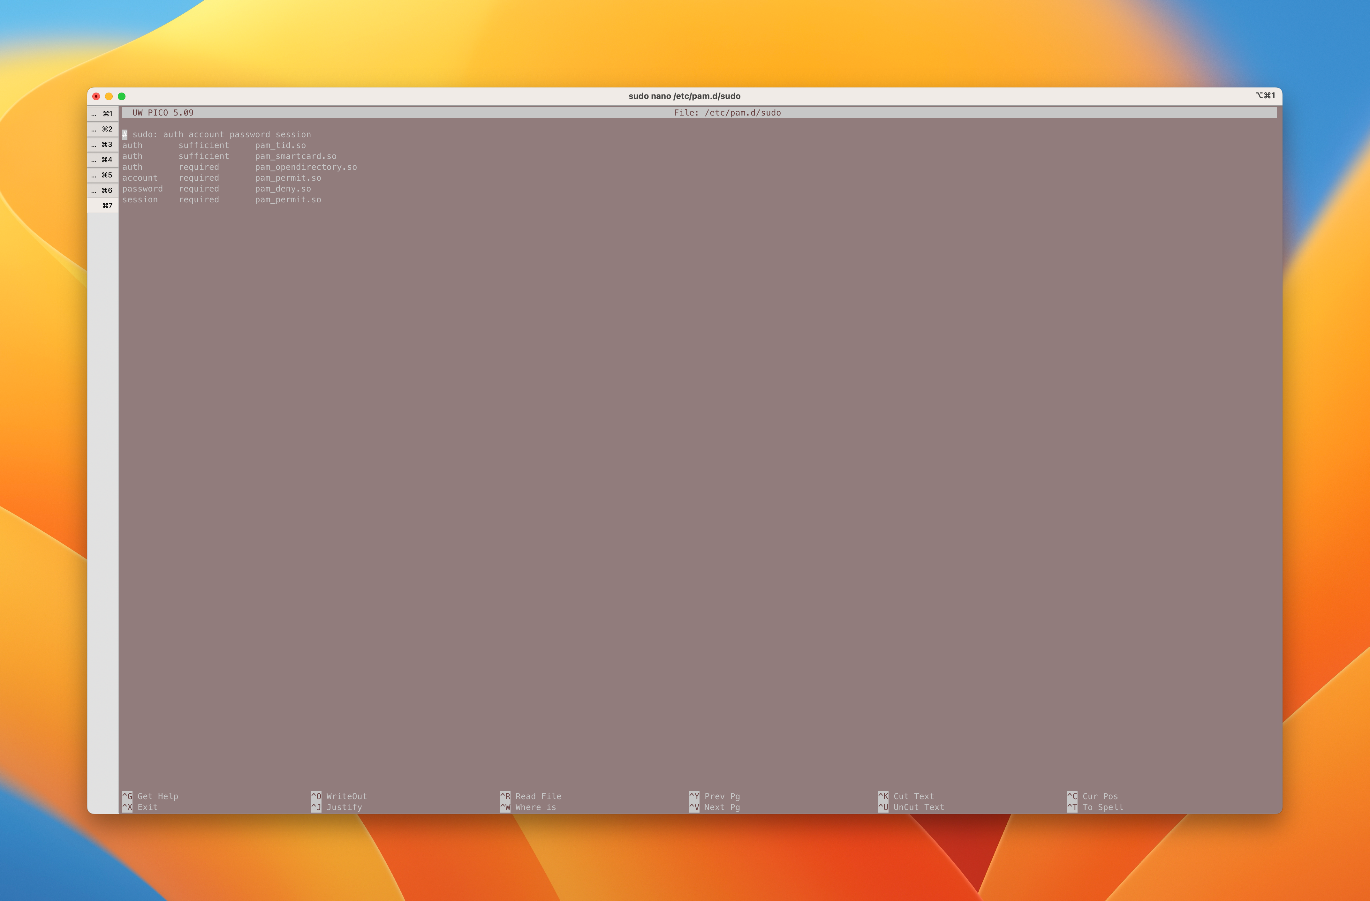Click the Where Is search icon
The width and height of the screenshot is (1370, 901).
tap(503, 807)
